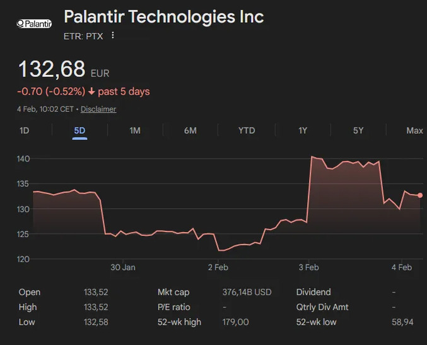
Task: Switch to the 1D chart range
Action: (x=25, y=131)
